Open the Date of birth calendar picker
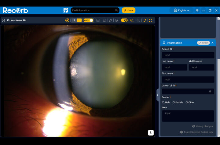This screenshot has width=220, height=145. point(210,91)
